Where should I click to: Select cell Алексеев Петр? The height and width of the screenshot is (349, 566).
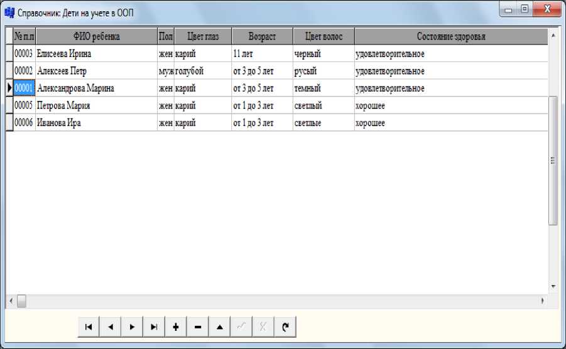tap(96, 71)
